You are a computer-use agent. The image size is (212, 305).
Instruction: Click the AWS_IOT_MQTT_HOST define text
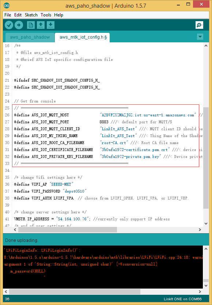[x=41, y=115]
